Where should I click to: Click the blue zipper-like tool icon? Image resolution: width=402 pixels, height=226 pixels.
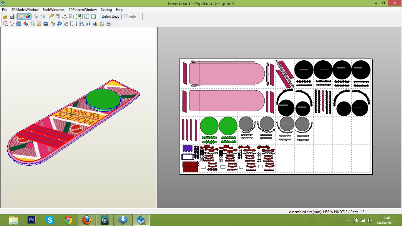[x=19, y=24]
